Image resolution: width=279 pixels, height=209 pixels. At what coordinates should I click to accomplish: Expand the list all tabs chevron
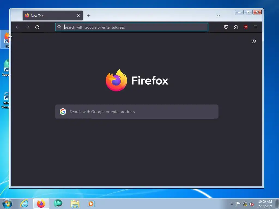tap(219, 16)
